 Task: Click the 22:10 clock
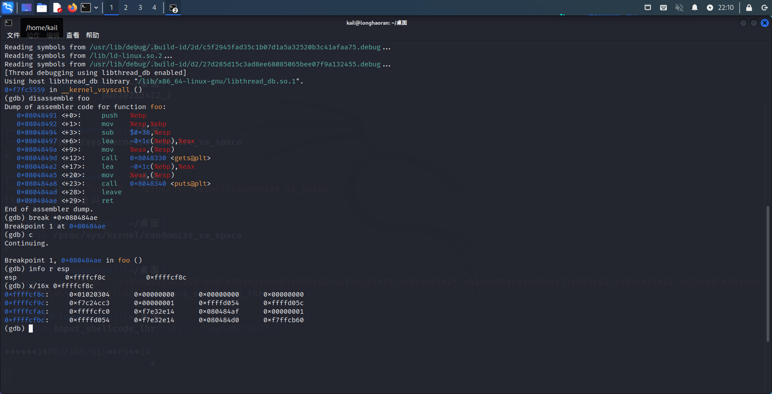(726, 8)
